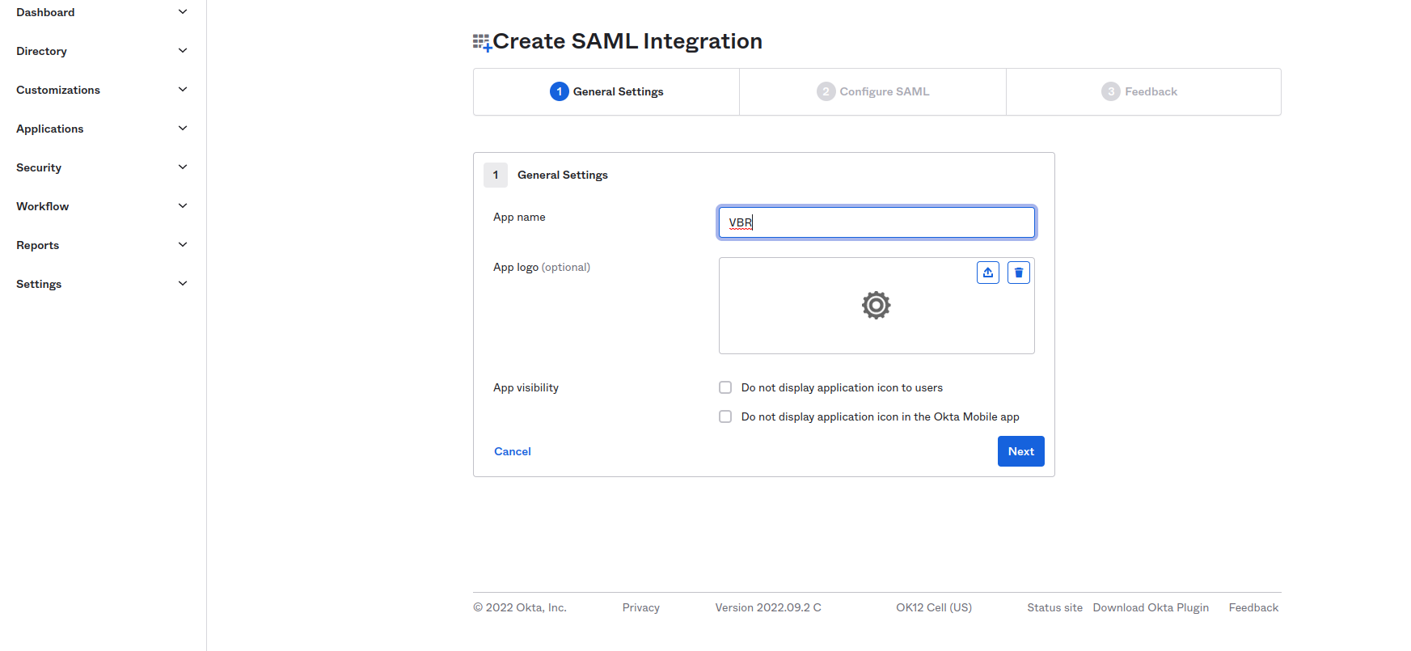
Task: Click the 'App logo (optional)' field label
Action: click(x=542, y=267)
